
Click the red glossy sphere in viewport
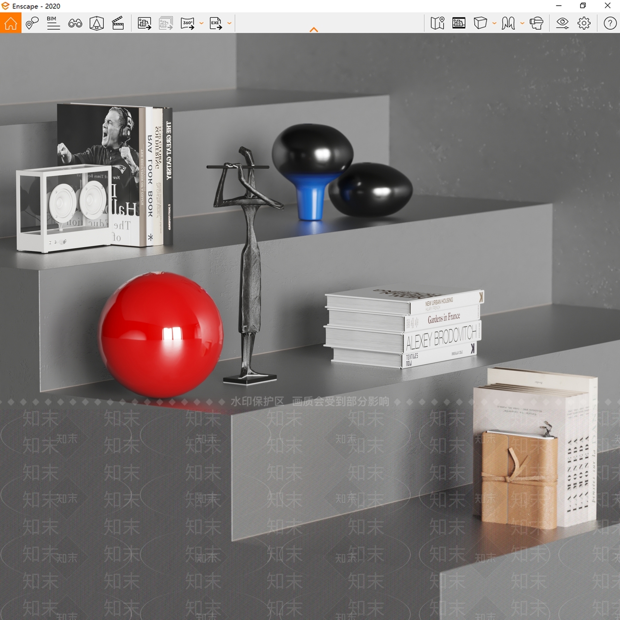point(161,335)
